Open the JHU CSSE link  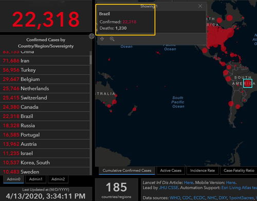point(169,188)
